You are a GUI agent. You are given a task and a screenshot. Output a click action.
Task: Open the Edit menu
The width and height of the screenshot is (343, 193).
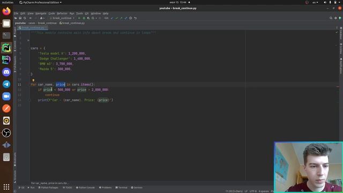click(23, 13)
